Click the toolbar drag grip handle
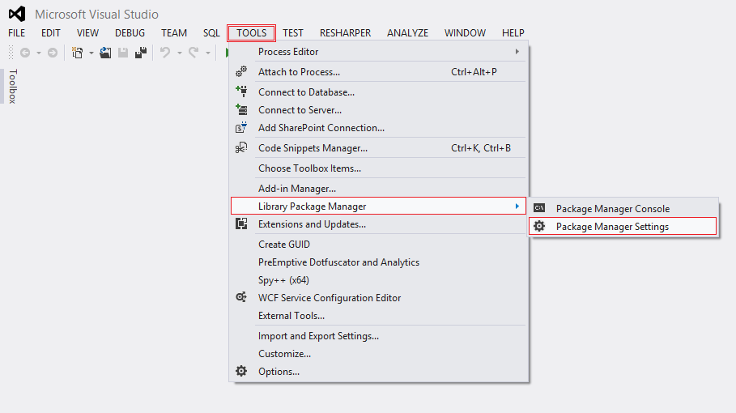This screenshot has height=413, width=736. coord(11,53)
